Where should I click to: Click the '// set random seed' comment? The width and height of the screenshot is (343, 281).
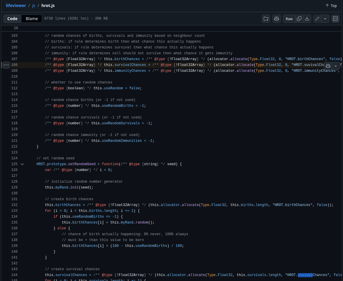(55, 158)
